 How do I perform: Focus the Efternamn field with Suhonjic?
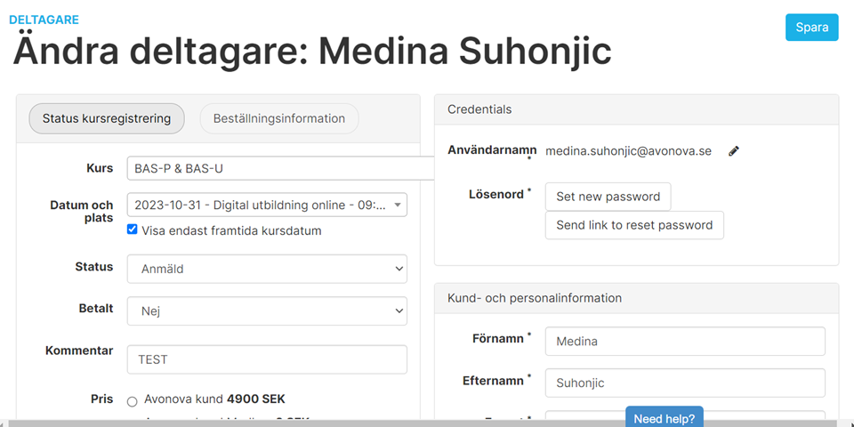pos(684,383)
